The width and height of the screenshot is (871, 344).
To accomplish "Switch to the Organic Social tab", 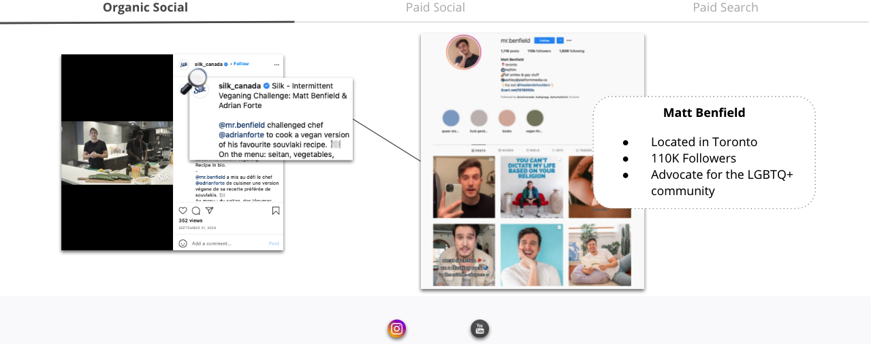I will 145,8.
